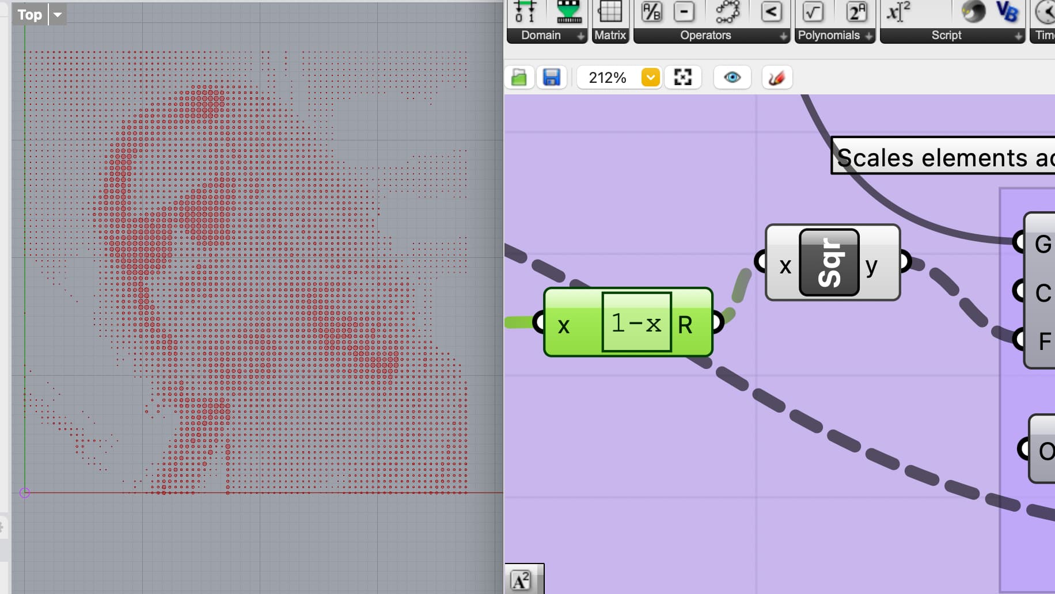Click the Matrix panel label

coord(610,35)
